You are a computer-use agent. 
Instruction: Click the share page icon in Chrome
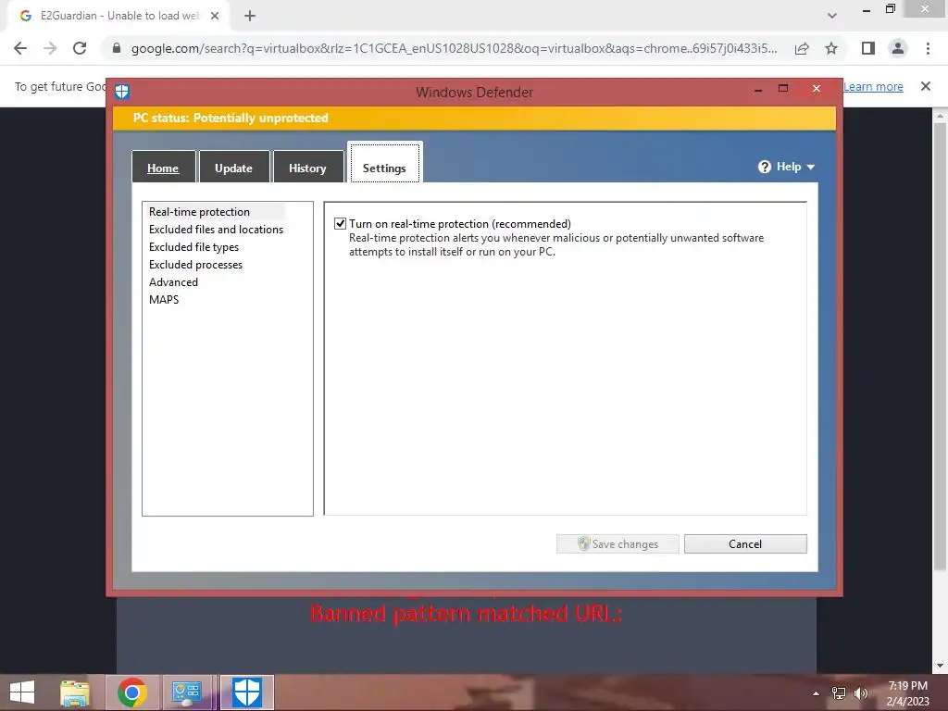tap(802, 48)
